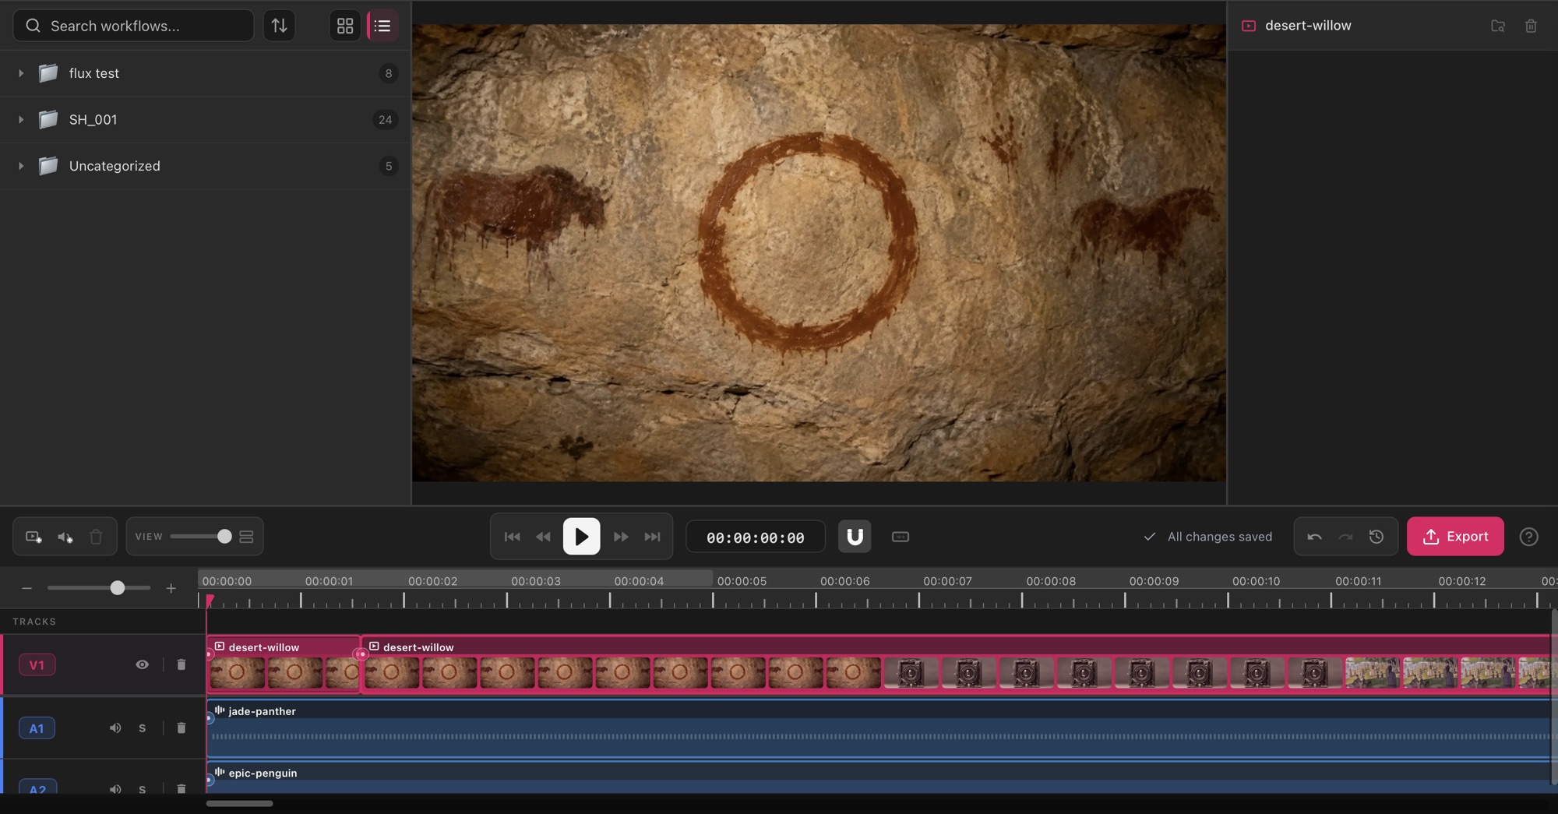Switch to list view layout
Image resolution: width=1558 pixels, height=814 pixels.
click(x=382, y=26)
